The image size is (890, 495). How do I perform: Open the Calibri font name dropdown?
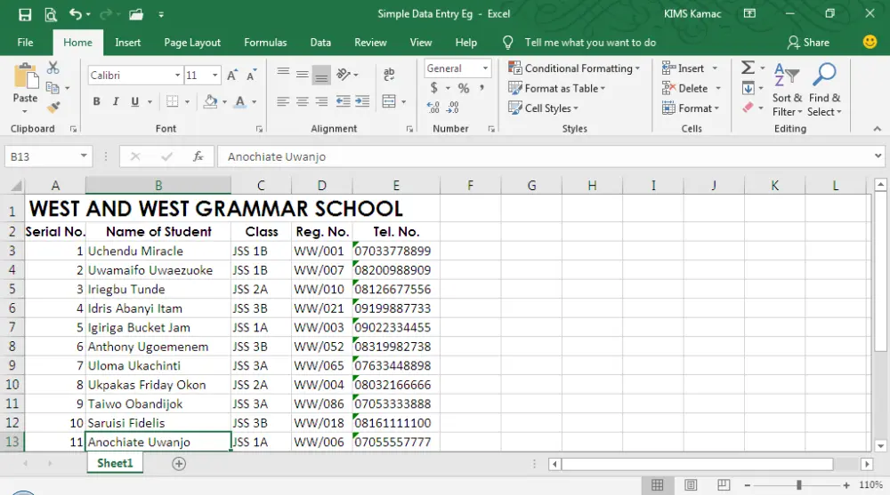click(178, 76)
